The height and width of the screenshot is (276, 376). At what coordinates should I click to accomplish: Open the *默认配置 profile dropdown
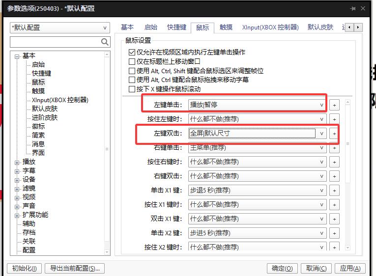(x=59, y=28)
